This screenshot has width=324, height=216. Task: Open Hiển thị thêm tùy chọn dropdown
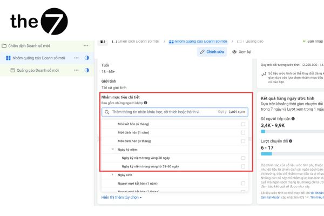tap(122, 198)
